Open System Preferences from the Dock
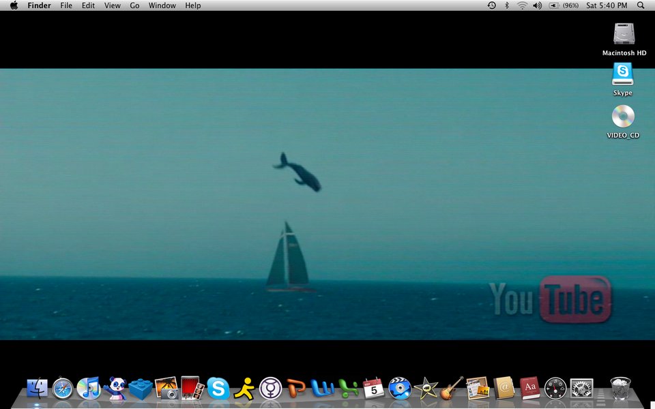Image resolution: width=655 pixels, height=409 pixels. 581,389
